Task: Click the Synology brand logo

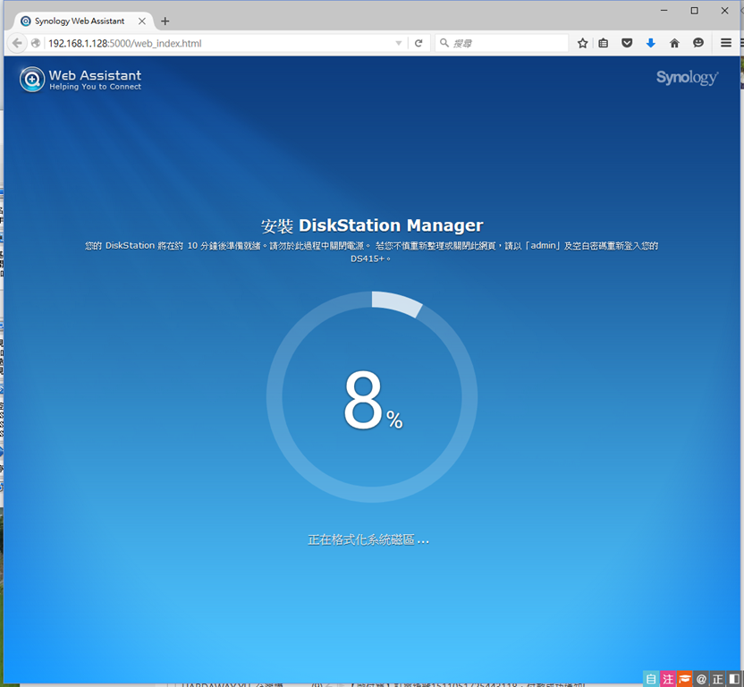Action: 687,78
